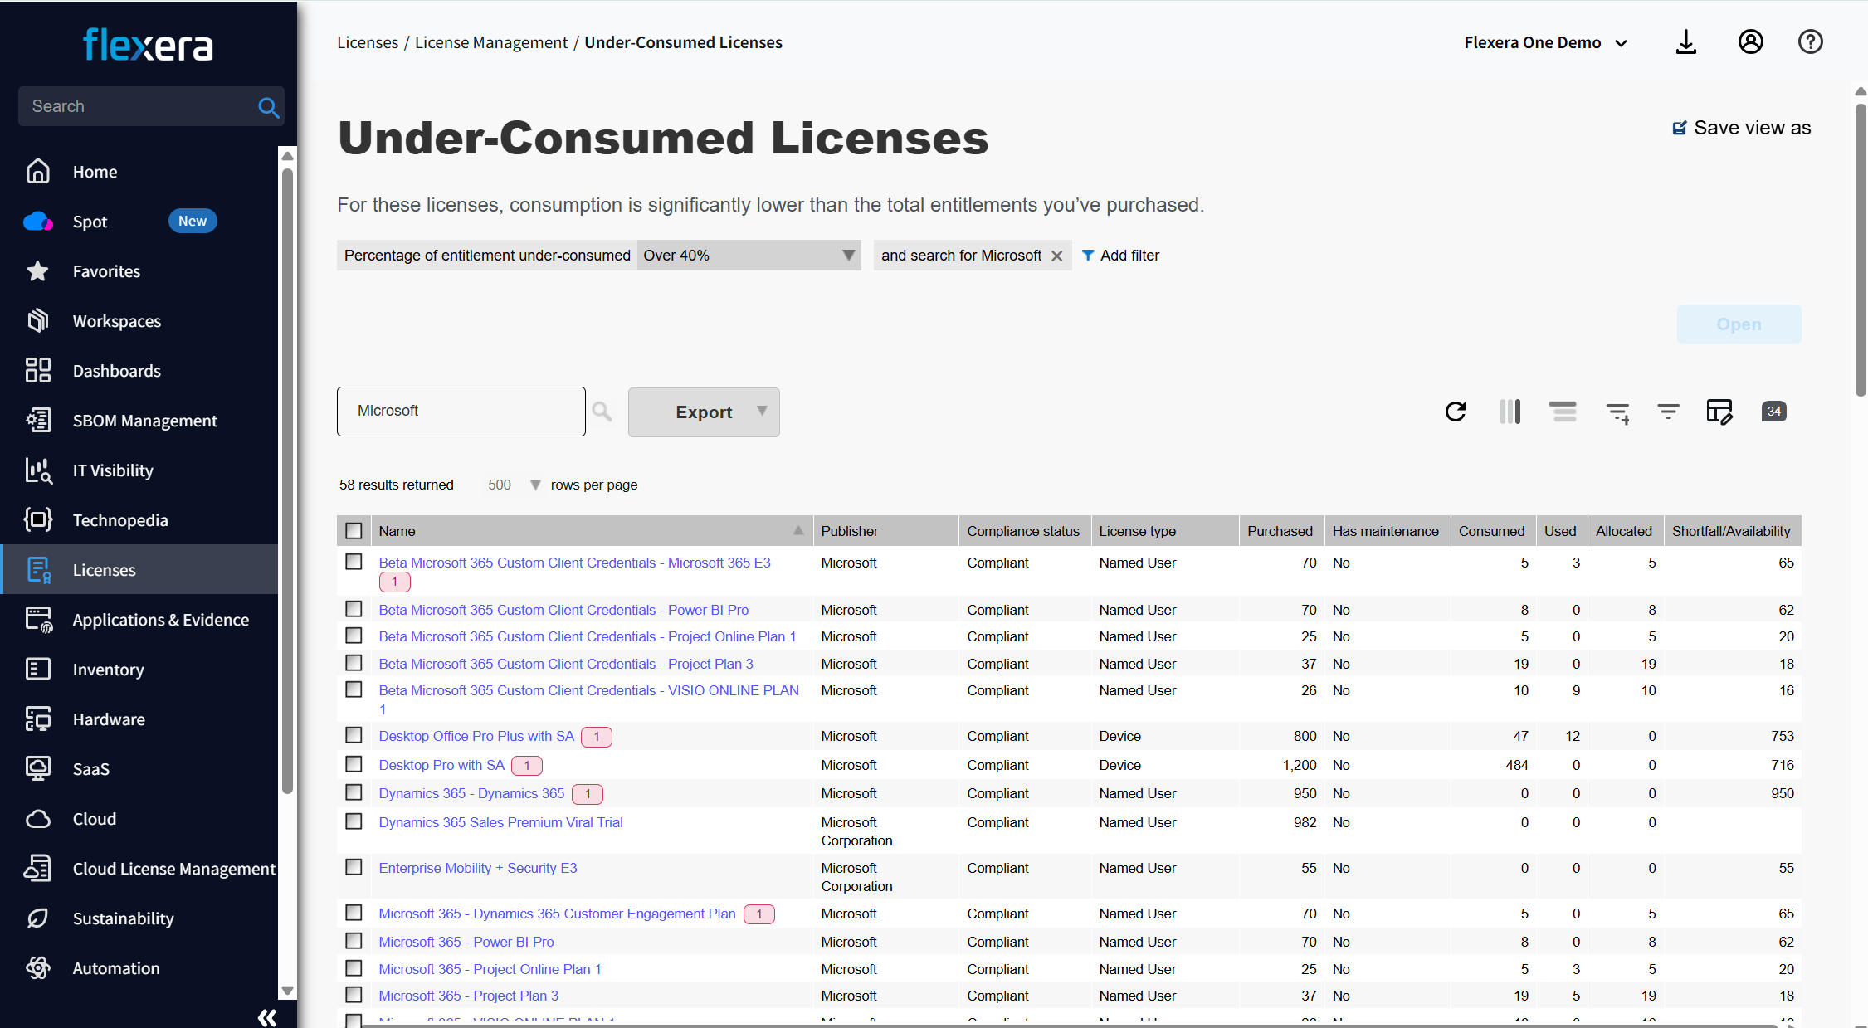Viewport: 1868px width, 1028px height.
Task: Click the 34 counter badge icon
Action: 1774,412
